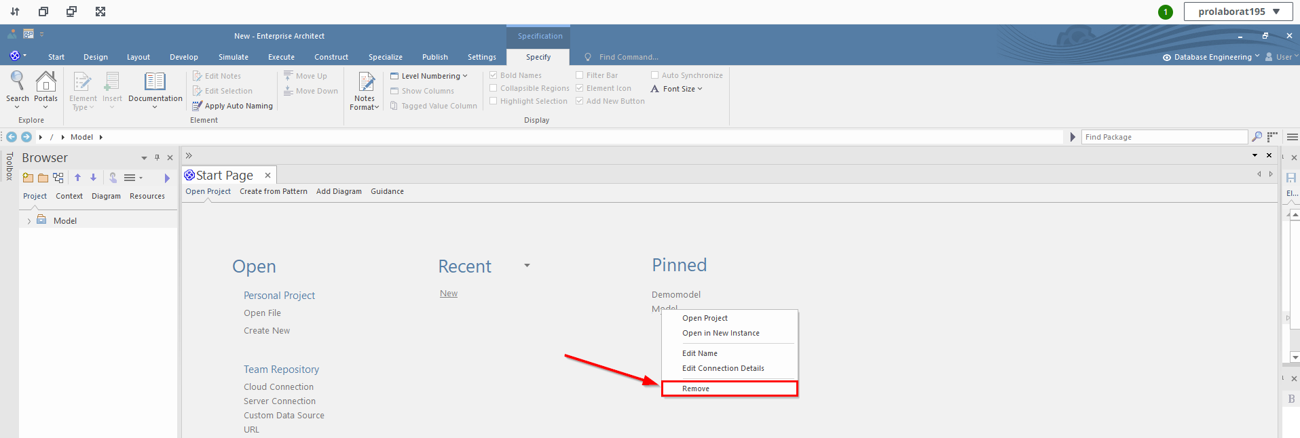Click Personal Project link
1300x438 pixels.
coord(279,296)
